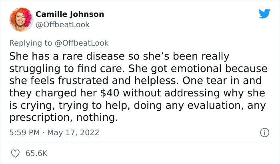Image resolution: width=280 pixels, height=164 pixels.
Task: Click the Camille Johnson display name
Action: tap(70, 14)
